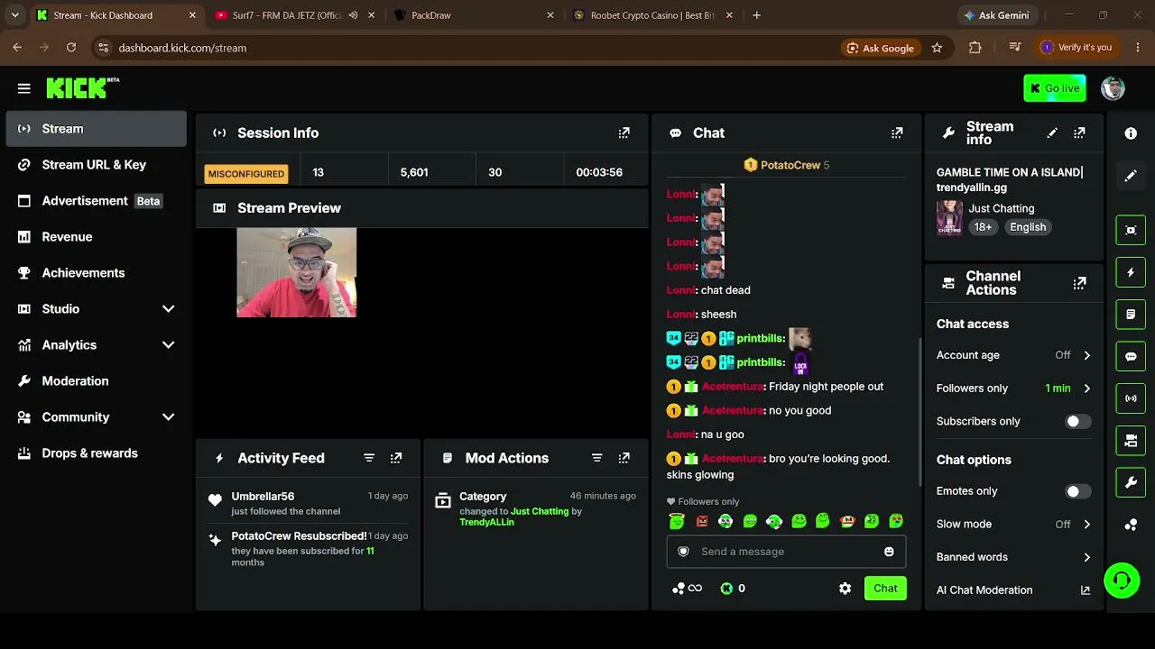Go to Stream in the sidebar

click(x=96, y=129)
